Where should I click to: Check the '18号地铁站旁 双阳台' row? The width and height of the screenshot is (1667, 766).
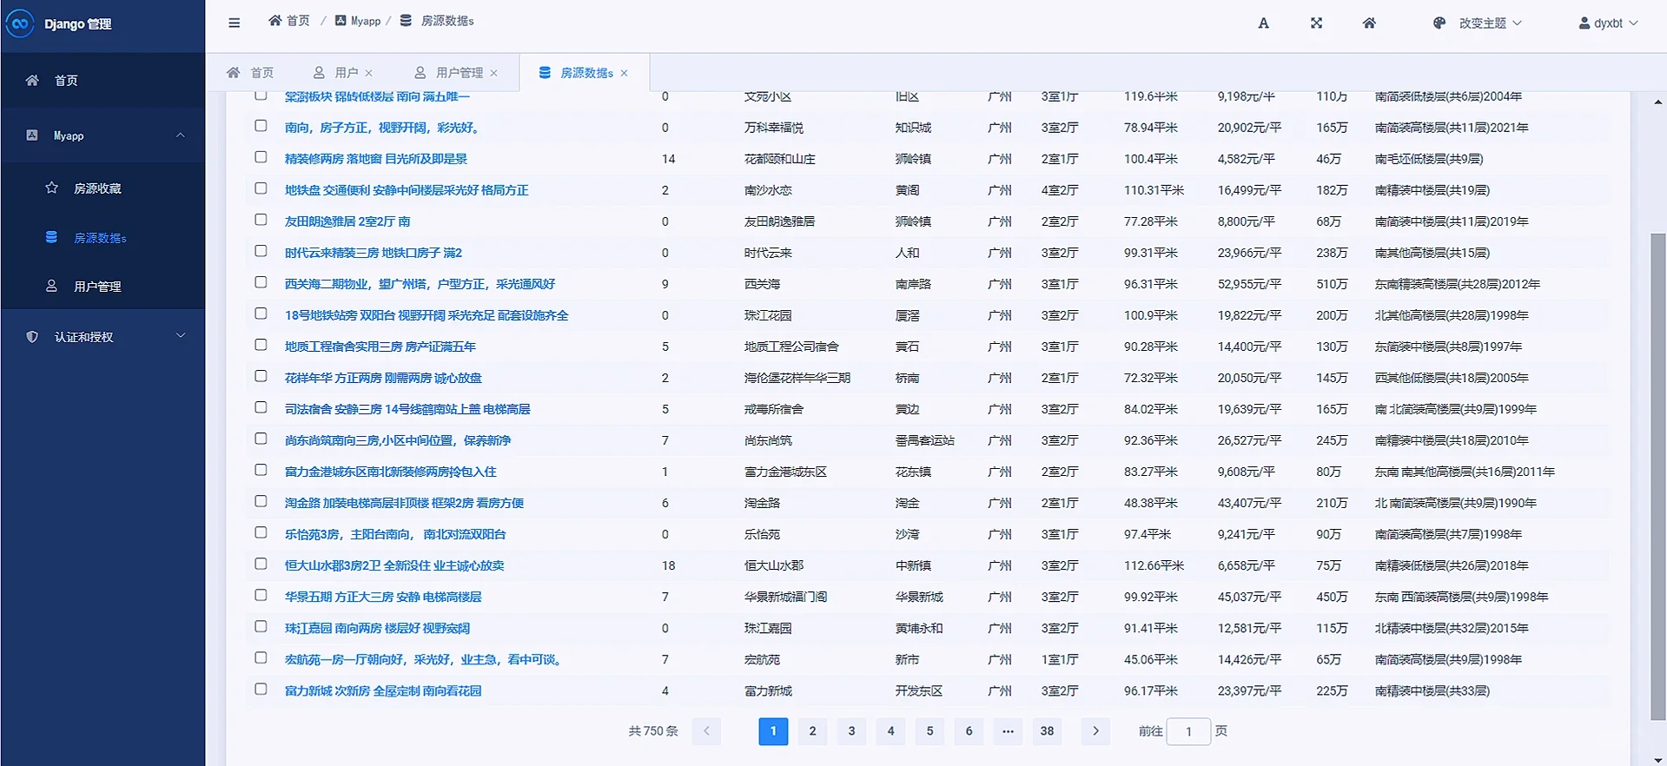click(x=261, y=314)
